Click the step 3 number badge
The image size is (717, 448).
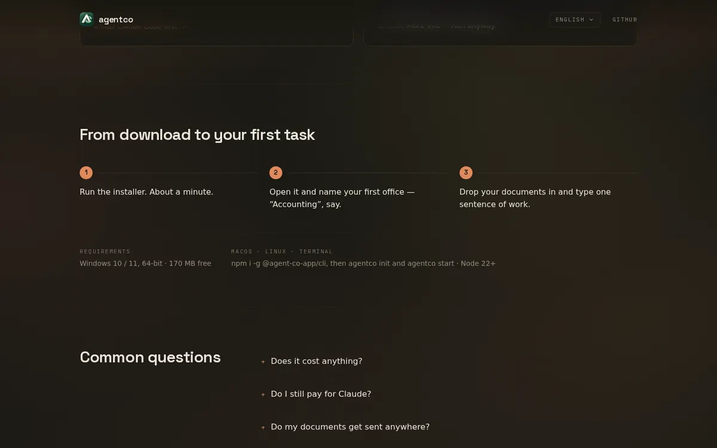point(466,173)
